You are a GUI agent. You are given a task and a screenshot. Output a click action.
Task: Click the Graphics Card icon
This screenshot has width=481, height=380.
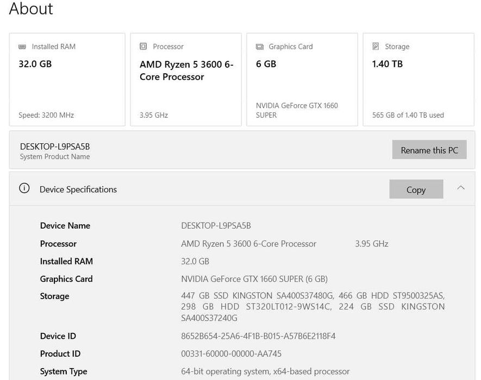point(260,47)
